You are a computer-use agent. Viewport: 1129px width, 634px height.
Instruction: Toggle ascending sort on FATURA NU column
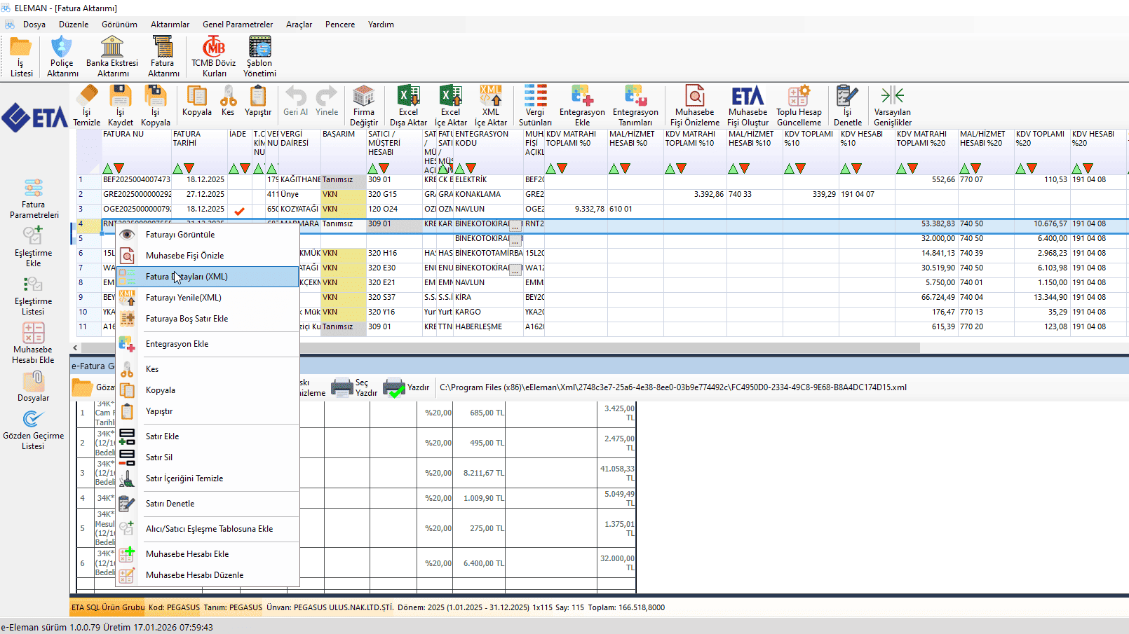click(x=107, y=168)
